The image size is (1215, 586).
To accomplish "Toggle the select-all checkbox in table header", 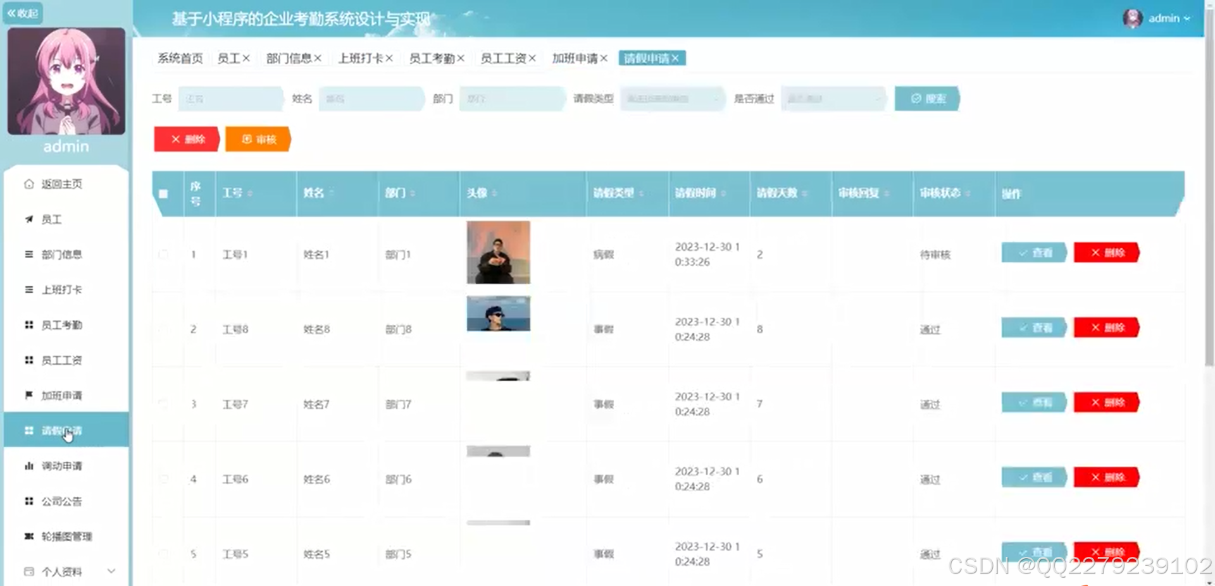I will [x=163, y=194].
